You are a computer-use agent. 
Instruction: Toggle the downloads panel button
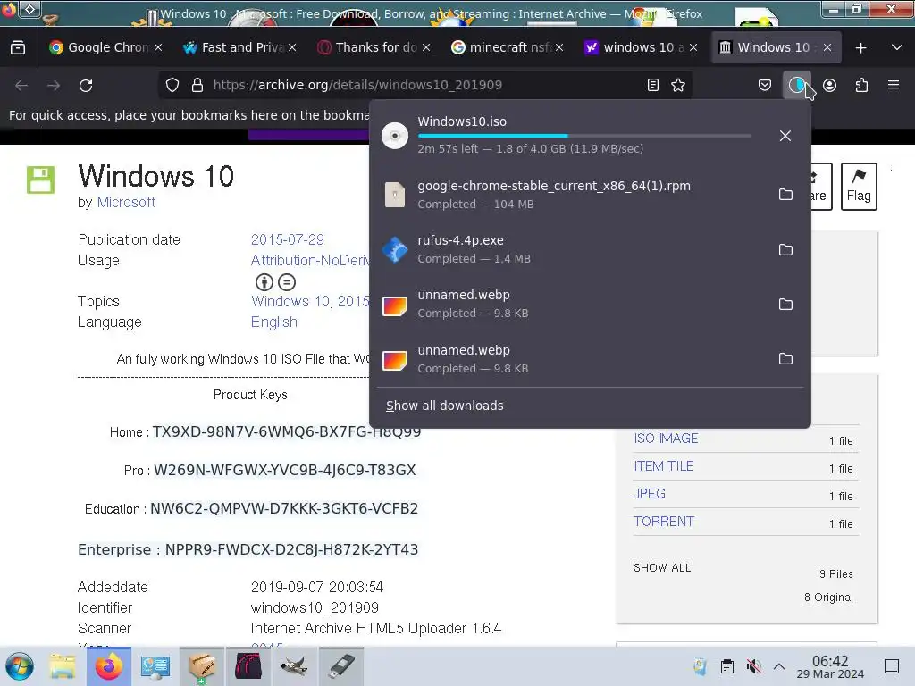click(796, 85)
